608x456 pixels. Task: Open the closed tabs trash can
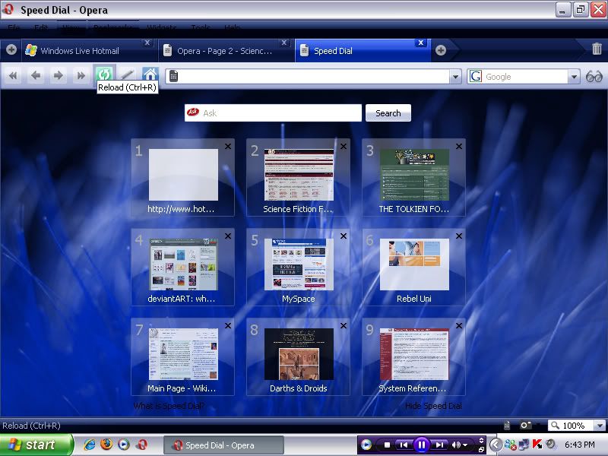tap(597, 49)
